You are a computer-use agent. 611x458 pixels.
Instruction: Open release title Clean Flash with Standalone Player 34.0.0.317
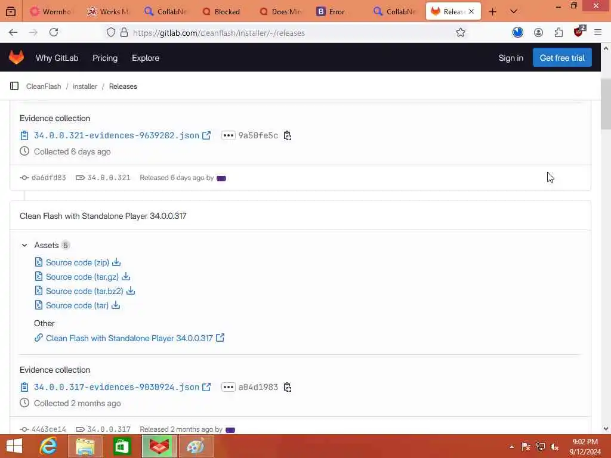pos(103,216)
